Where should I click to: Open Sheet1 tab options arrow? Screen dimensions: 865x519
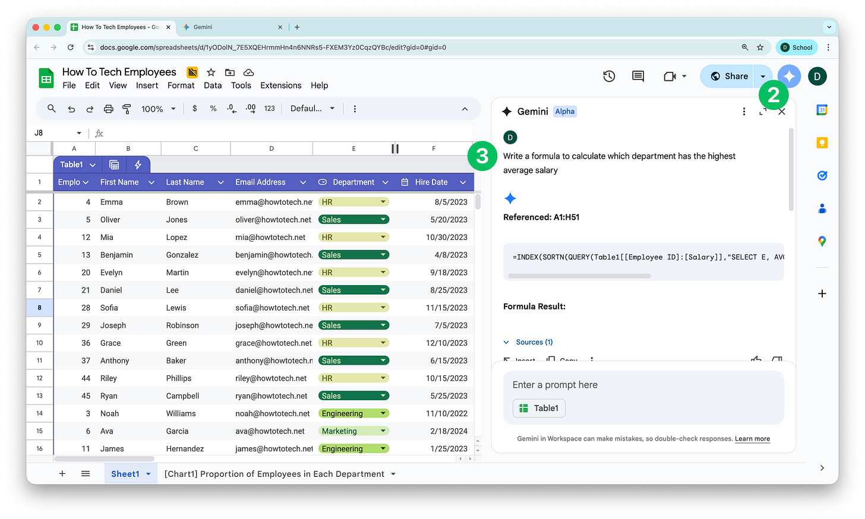[x=148, y=474]
